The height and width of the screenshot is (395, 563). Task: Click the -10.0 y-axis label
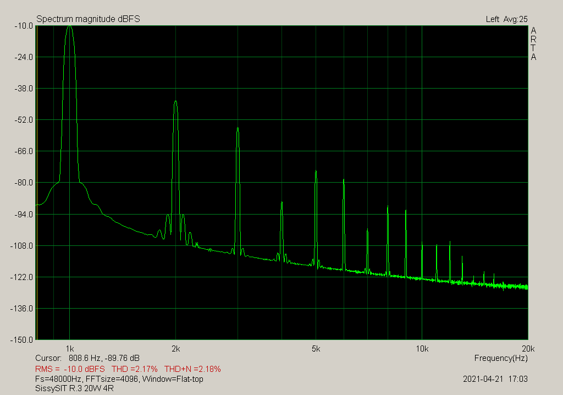(24, 26)
